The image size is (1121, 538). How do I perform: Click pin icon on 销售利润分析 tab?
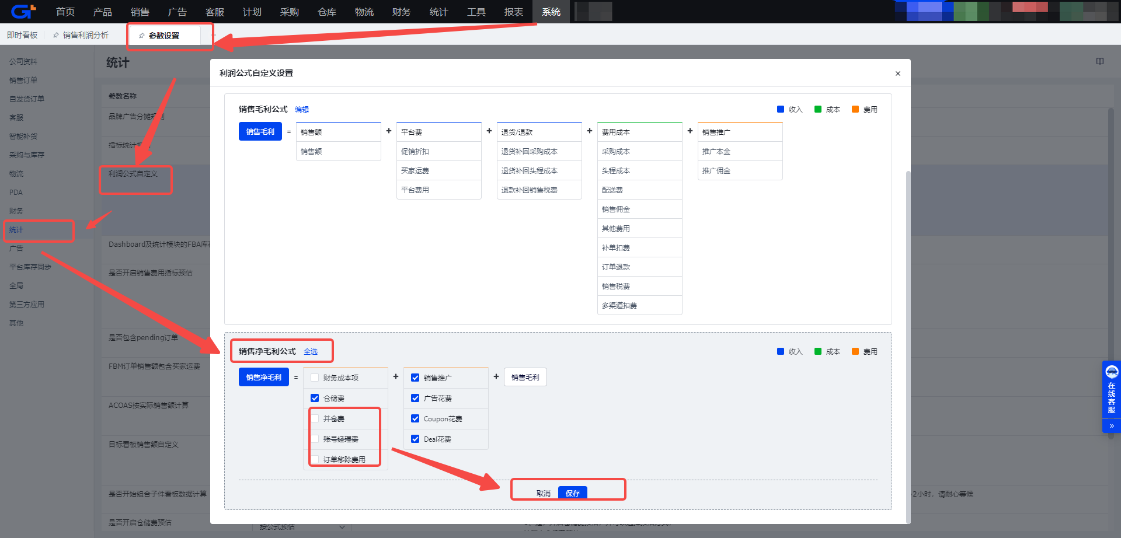(x=56, y=36)
